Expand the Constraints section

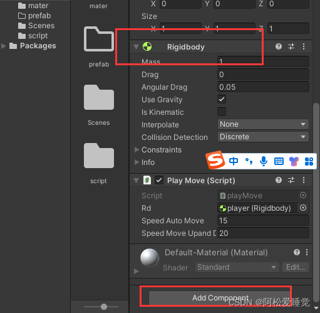[137, 149]
